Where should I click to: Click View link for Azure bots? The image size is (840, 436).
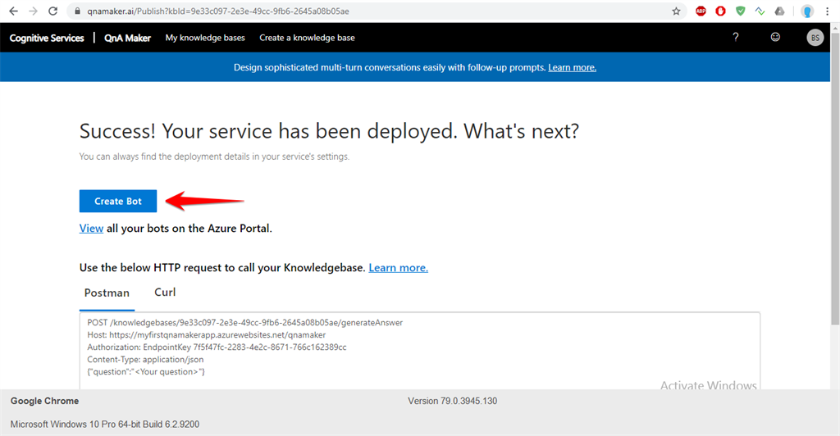pyautogui.click(x=91, y=229)
